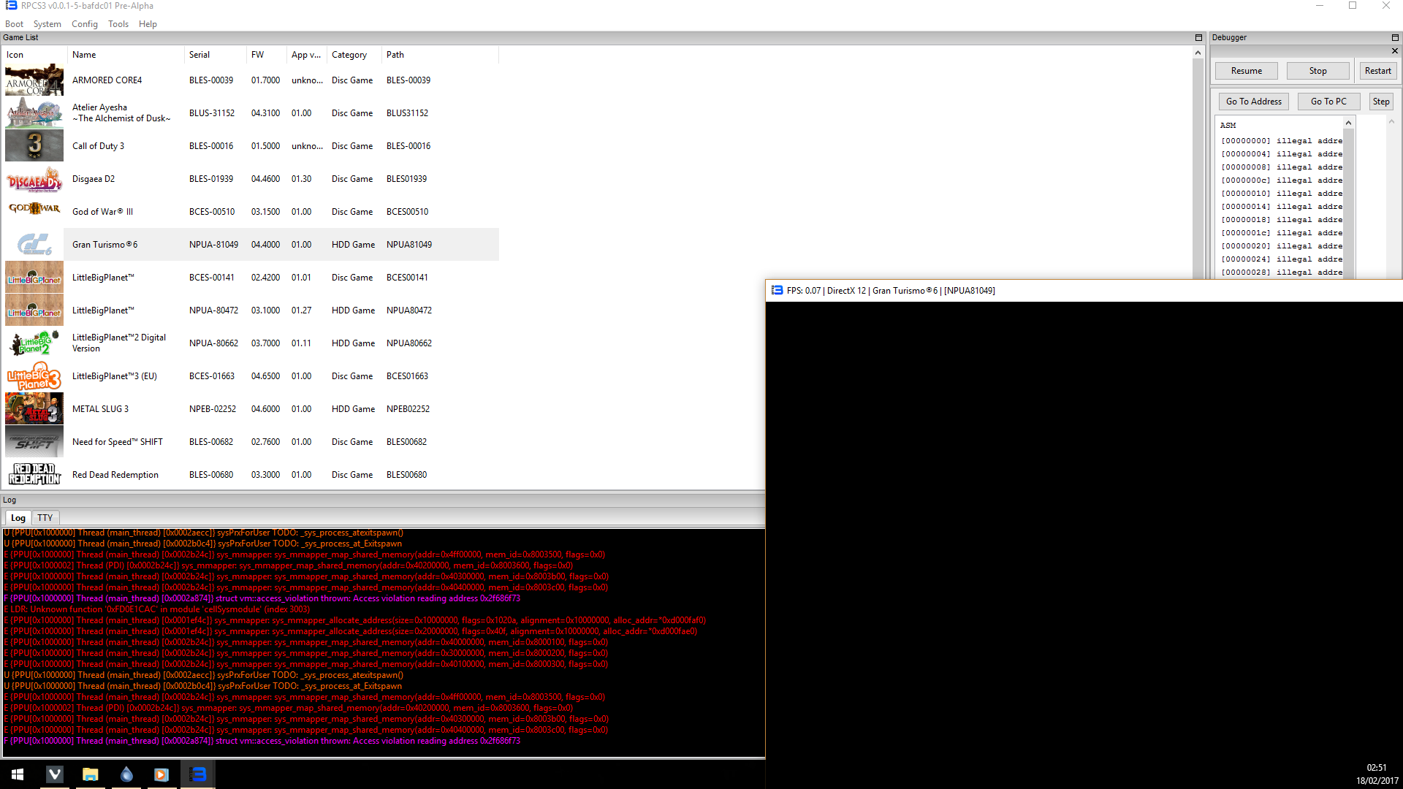Click the Go To Address button

tap(1253, 102)
